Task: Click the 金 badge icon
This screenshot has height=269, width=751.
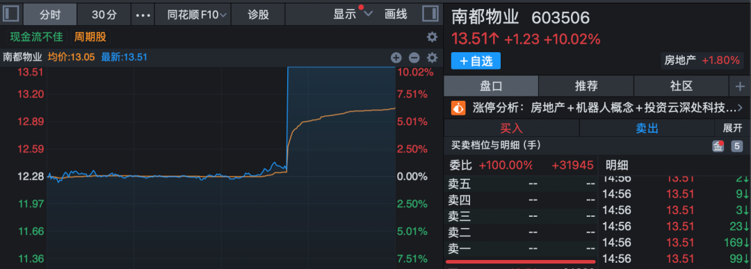Action: [718, 147]
